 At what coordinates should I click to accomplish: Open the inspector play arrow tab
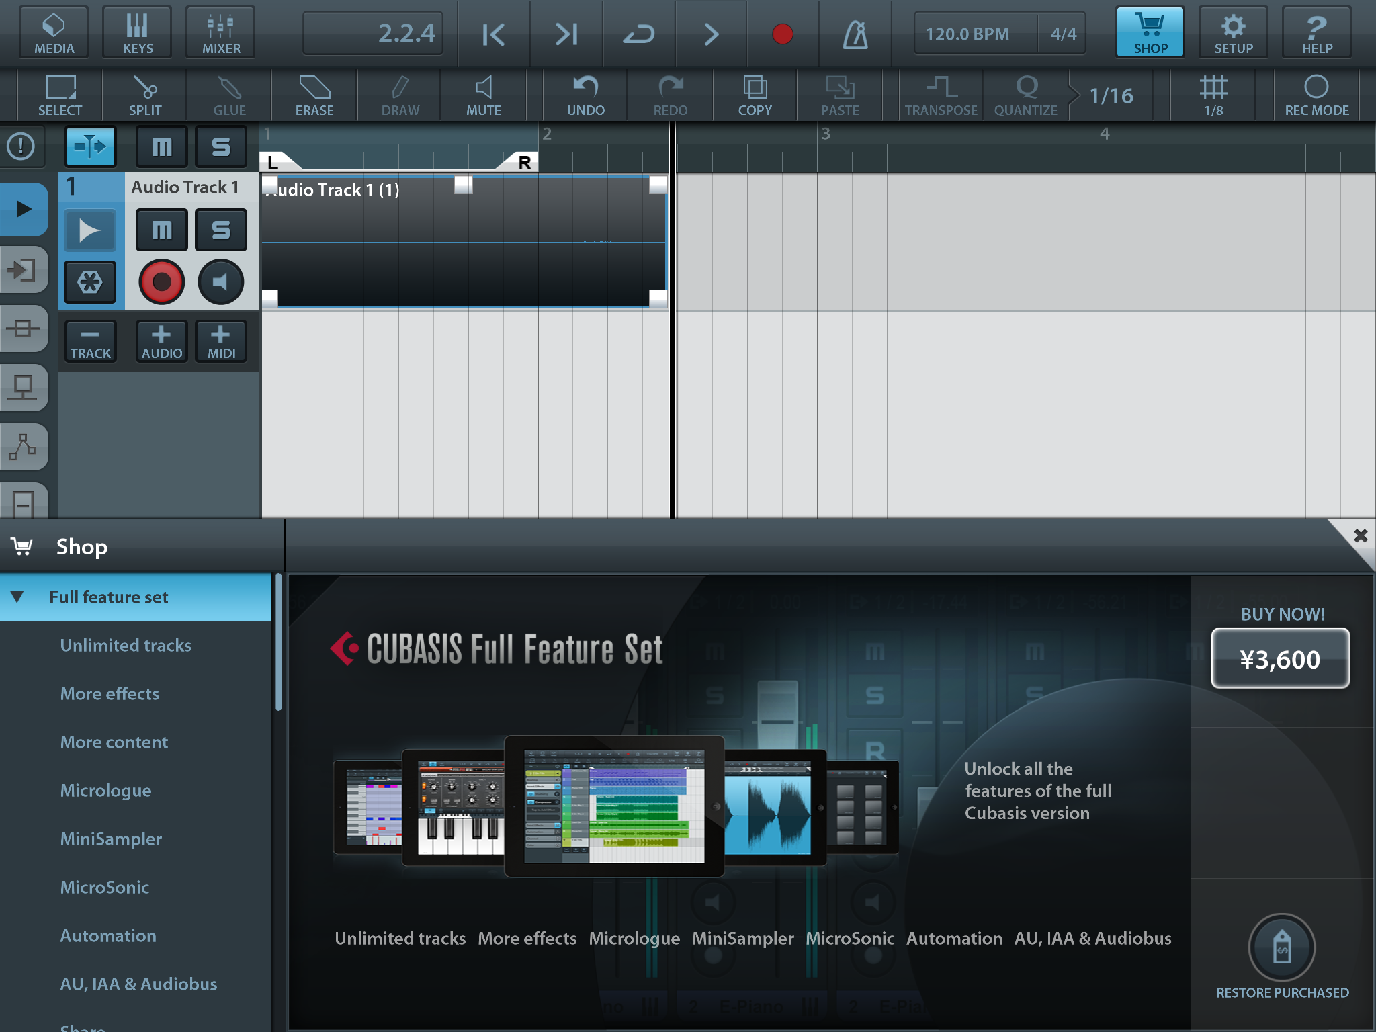[x=23, y=209]
